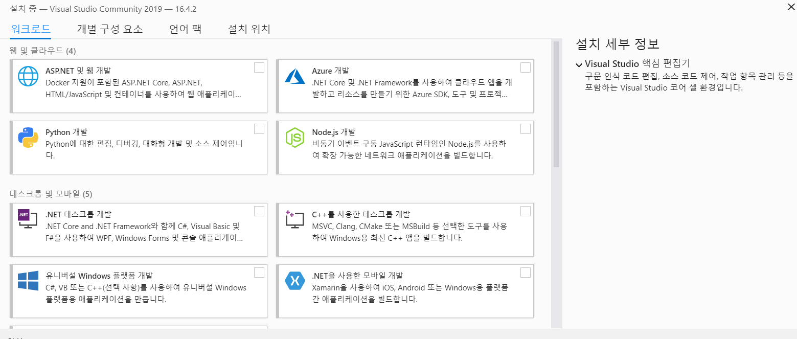Select the .NET을 사용한 모바일 개발 checkbox
The image size is (797, 339).
[526, 273]
